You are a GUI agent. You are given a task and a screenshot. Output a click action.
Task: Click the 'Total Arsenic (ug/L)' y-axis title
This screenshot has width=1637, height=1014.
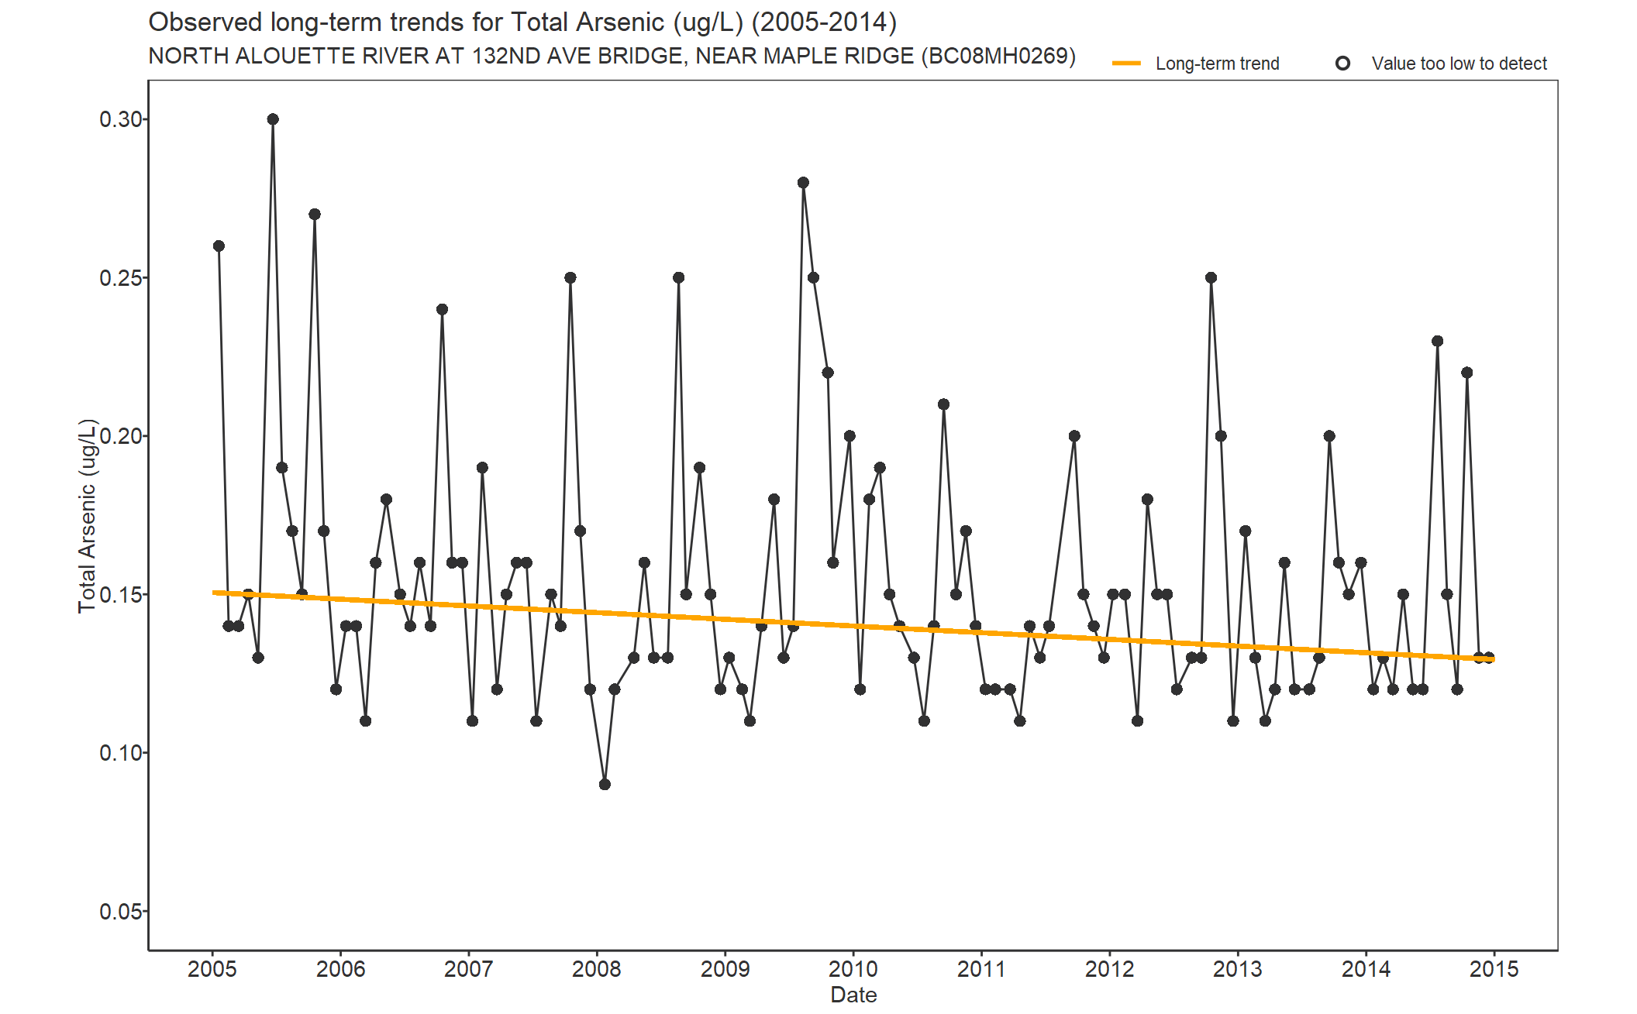[88, 515]
